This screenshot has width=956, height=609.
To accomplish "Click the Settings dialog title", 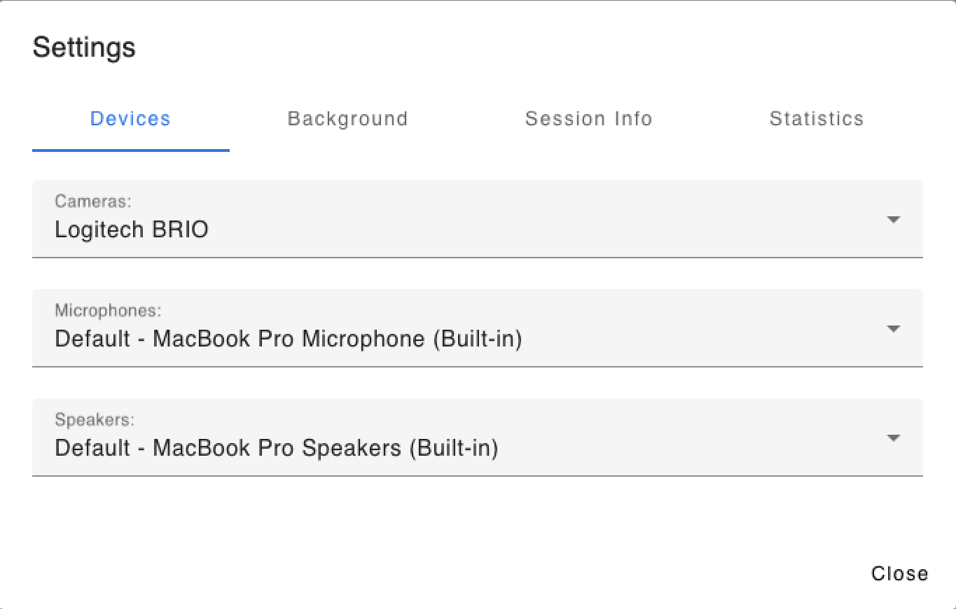I will tap(84, 48).
